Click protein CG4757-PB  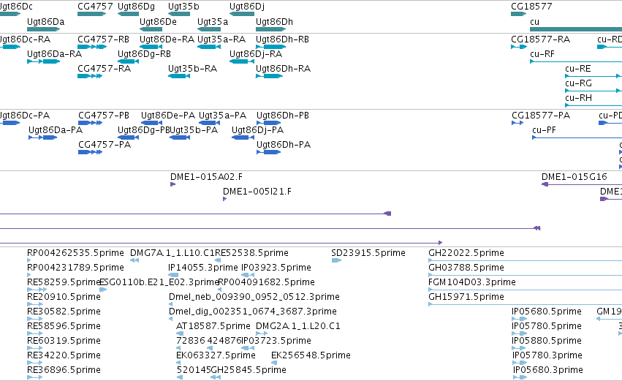coord(104,116)
